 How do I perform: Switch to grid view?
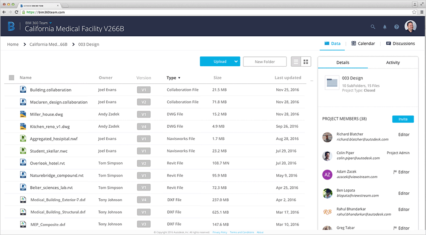tap(306, 62)
